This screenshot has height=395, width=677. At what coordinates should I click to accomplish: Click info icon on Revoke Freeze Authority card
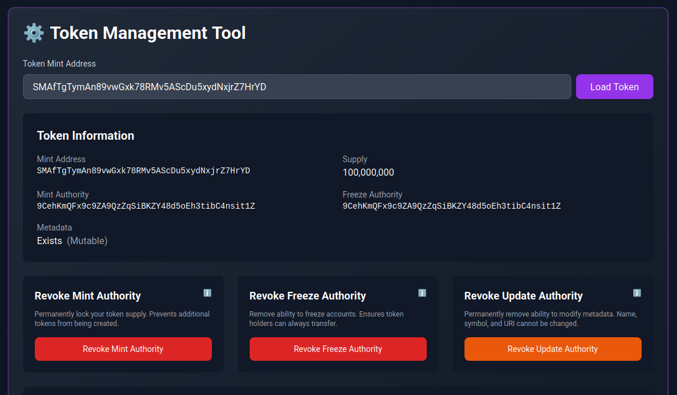click(422, 293)
